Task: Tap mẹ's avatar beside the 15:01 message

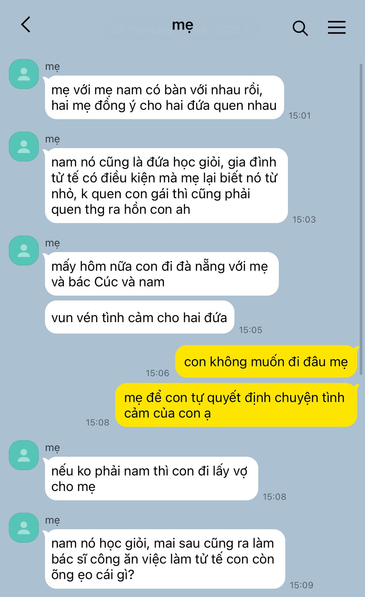Action: tap(24, 74)
